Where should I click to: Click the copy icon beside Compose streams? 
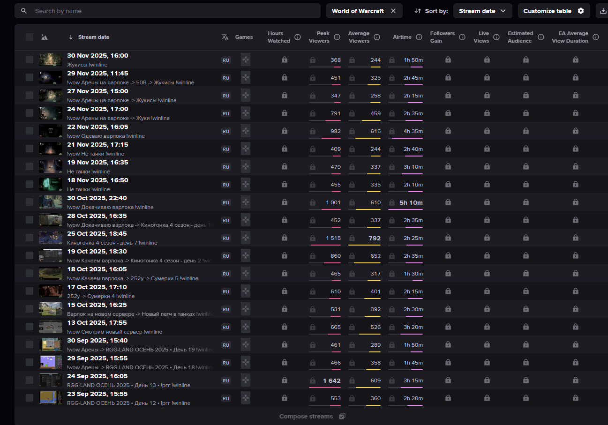point(342,416)
